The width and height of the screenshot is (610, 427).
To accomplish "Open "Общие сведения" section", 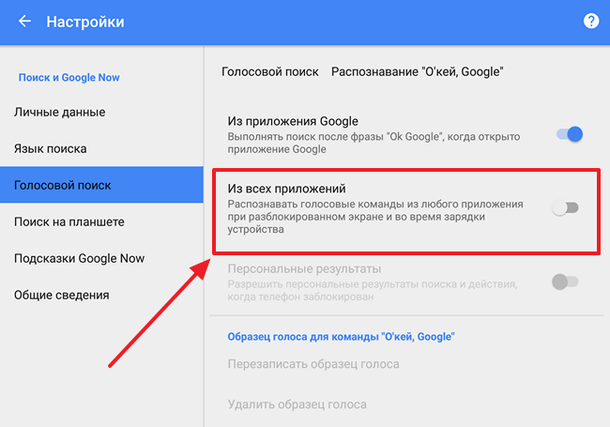I will (61, 295).
